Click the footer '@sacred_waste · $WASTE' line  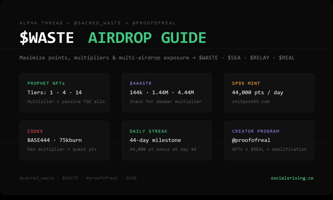pyautogui.click(x=78, y=178)
